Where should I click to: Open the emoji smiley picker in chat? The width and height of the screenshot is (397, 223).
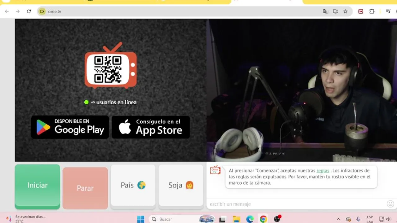tap(390, 204)
